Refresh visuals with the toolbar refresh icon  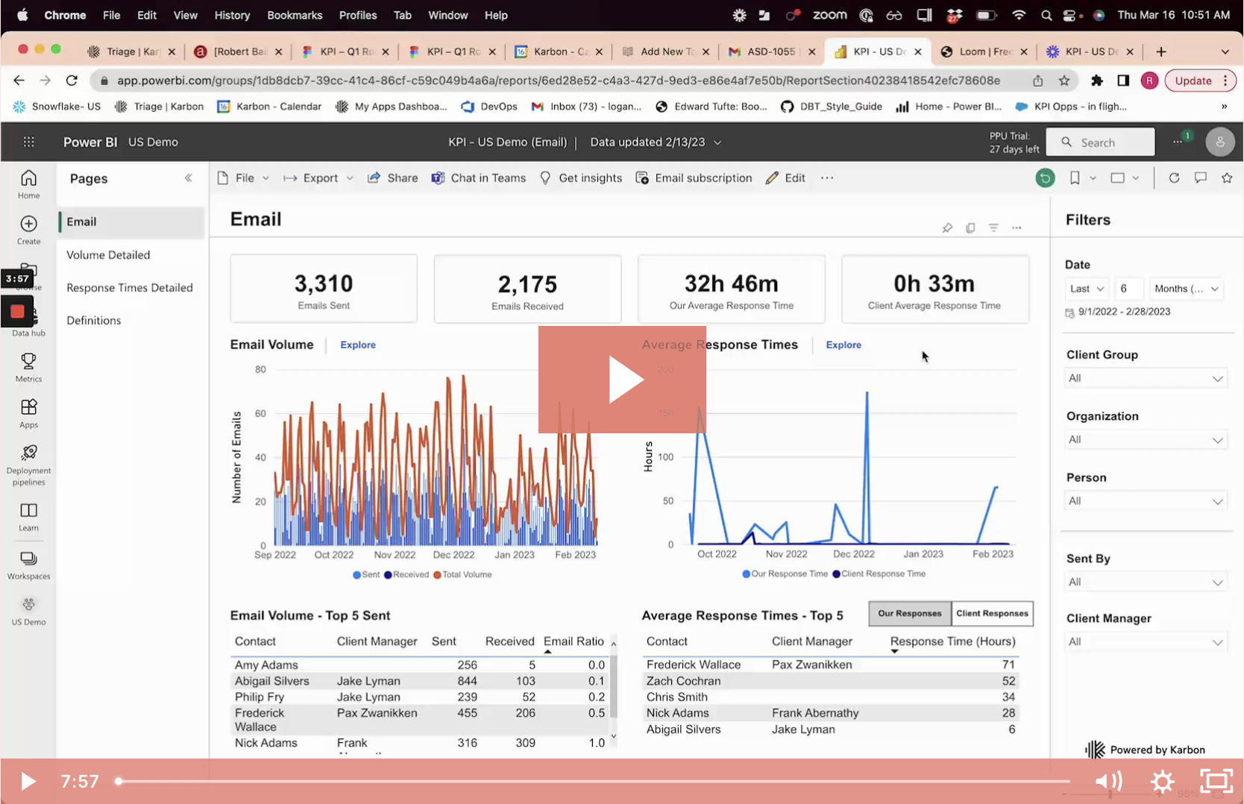point(1174,178)
